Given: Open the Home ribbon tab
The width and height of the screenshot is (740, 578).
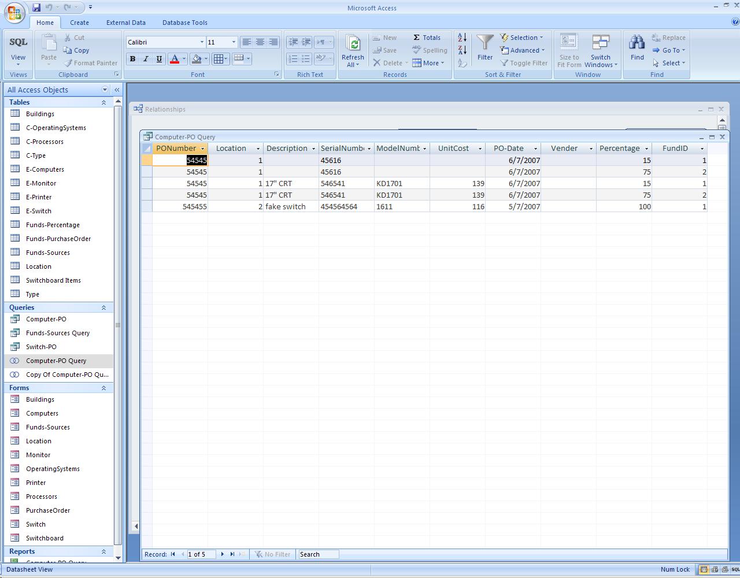Looking at the screenshot, I should click(x=45, y=23).
